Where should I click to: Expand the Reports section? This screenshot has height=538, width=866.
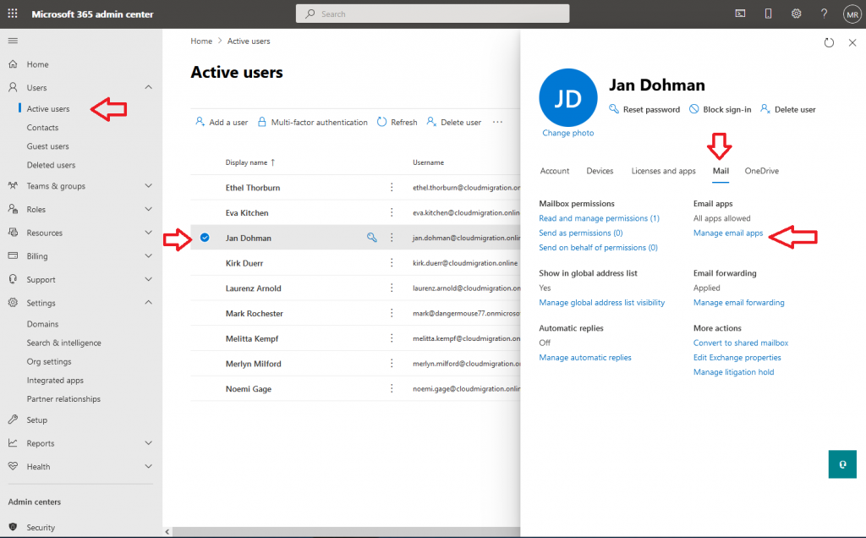coord(148,443)
